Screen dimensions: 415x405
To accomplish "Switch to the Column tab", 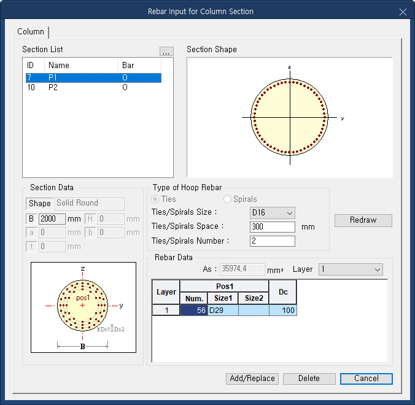I will (x=31, y=32).
